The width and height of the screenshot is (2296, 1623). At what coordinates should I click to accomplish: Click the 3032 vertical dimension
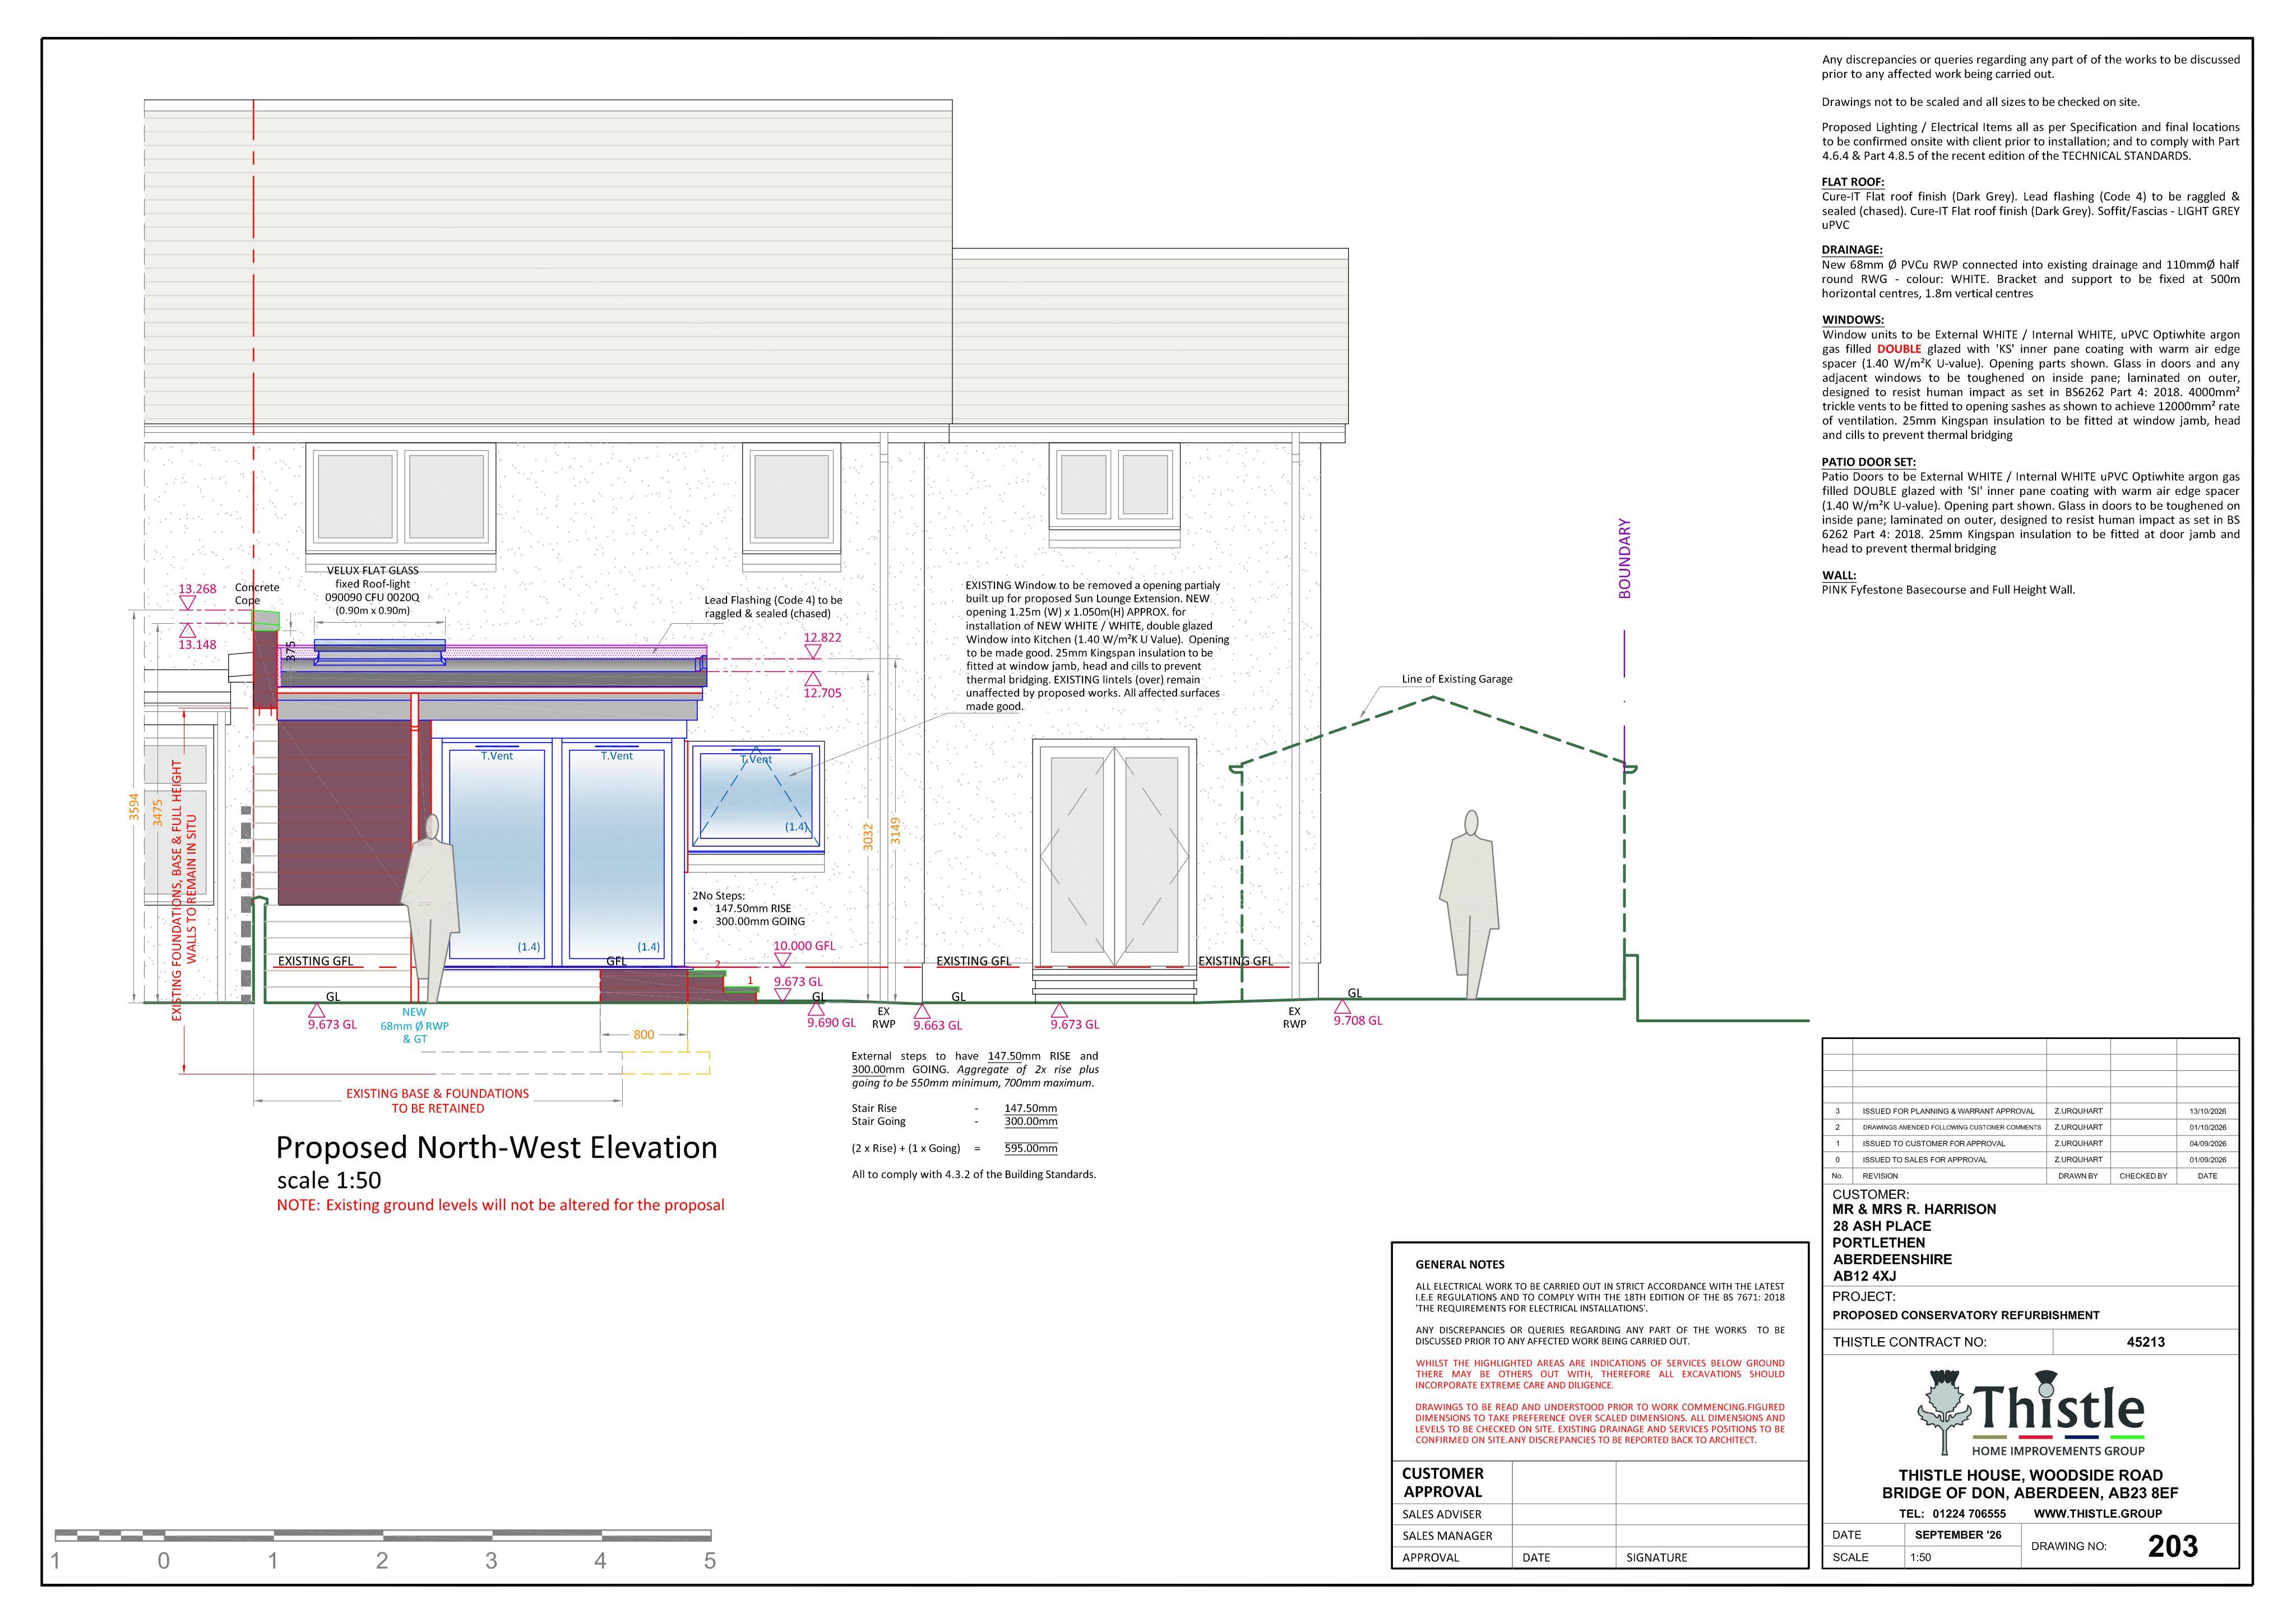coord(868,837)
